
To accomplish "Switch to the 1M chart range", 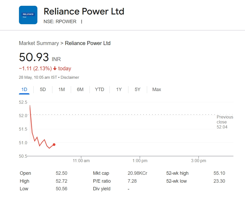I will [x=62, y=89].
